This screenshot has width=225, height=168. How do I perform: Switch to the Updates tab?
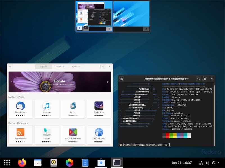coord(76,67)
